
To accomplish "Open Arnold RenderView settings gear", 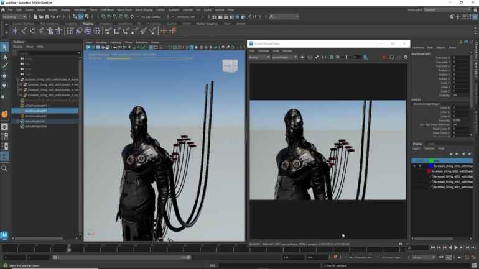I will 406,57.
